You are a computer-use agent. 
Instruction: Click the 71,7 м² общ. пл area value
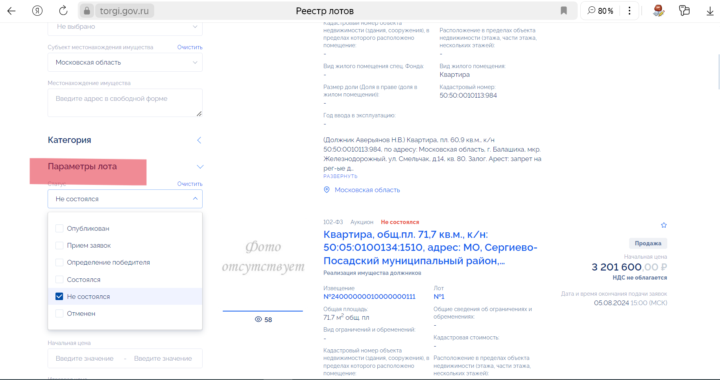pyautogui.click(x=346, y=317)
